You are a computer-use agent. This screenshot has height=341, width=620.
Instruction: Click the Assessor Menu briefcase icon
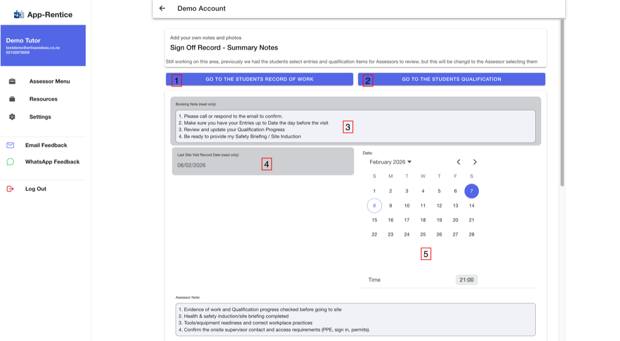[x=12, y=81]
